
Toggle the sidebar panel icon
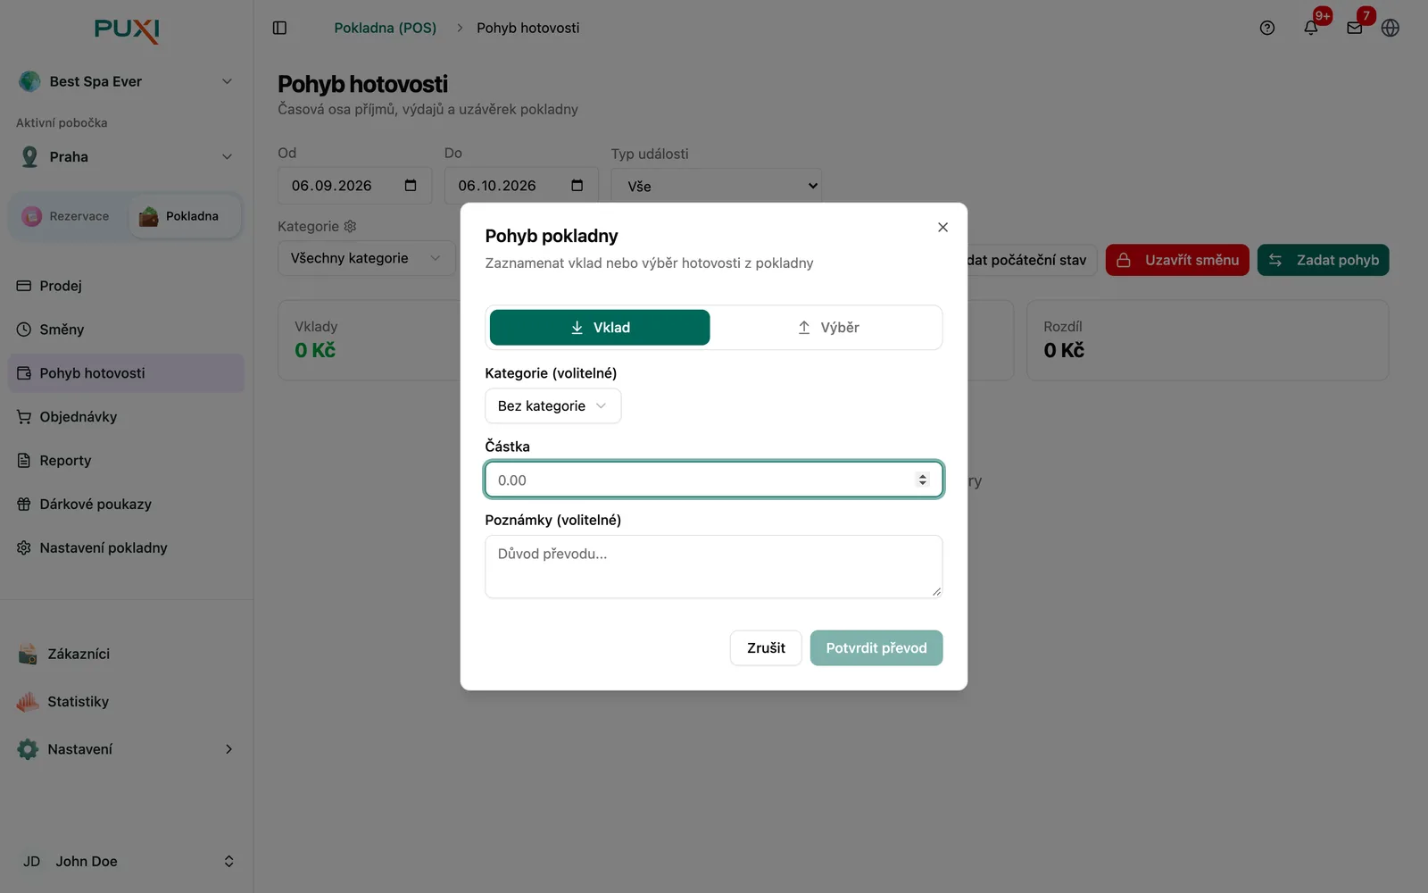(279, 28)
